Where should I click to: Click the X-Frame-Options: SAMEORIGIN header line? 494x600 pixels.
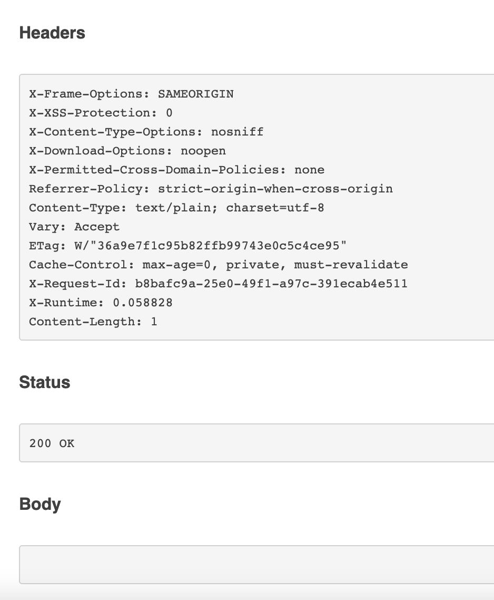(x=131, y=94)
